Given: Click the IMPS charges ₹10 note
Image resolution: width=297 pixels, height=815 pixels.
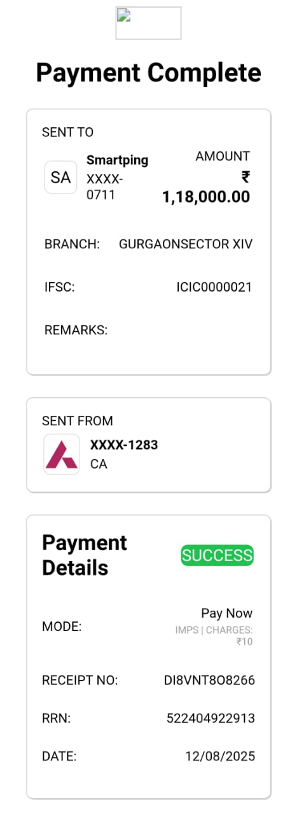Looking at the screenshot, I should pos(214,635).
